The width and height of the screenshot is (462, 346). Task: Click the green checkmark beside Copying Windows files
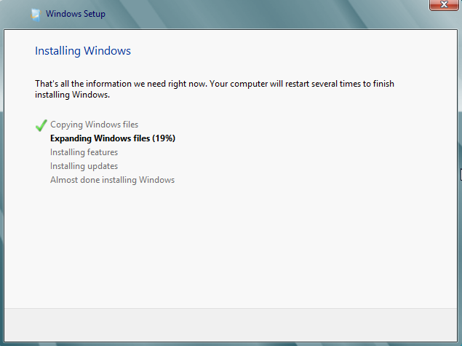coord(41,125)
